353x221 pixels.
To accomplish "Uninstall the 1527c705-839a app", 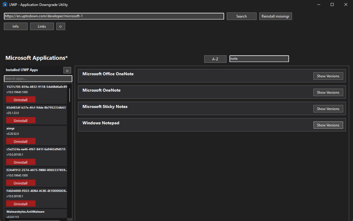I will point(21,100).
